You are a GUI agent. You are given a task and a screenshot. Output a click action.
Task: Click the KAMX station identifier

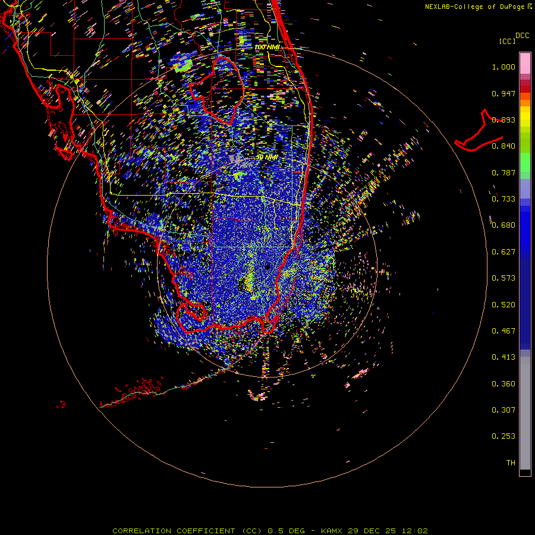click(333, 531)
